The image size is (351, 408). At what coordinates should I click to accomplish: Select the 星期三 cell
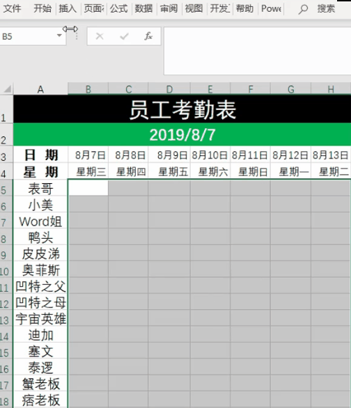(88, 171)
